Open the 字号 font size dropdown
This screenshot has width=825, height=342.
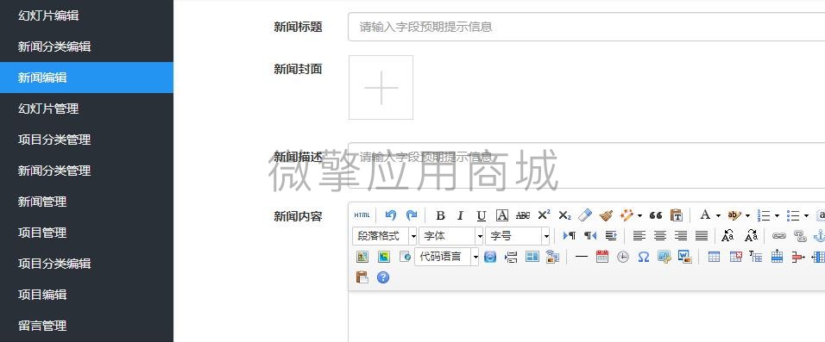(x=518, y=236)
